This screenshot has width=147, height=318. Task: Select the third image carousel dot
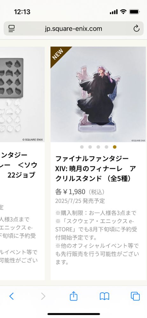point(98,147)
